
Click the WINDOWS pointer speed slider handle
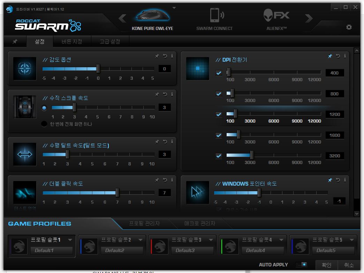click(x=259, y=192)
